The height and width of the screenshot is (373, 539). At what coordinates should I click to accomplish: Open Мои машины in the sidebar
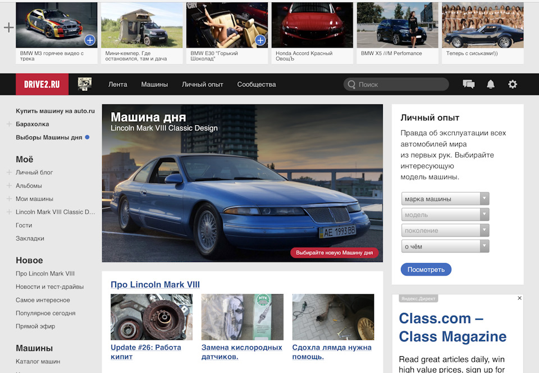pyautogui.click(x=34, y=199)
